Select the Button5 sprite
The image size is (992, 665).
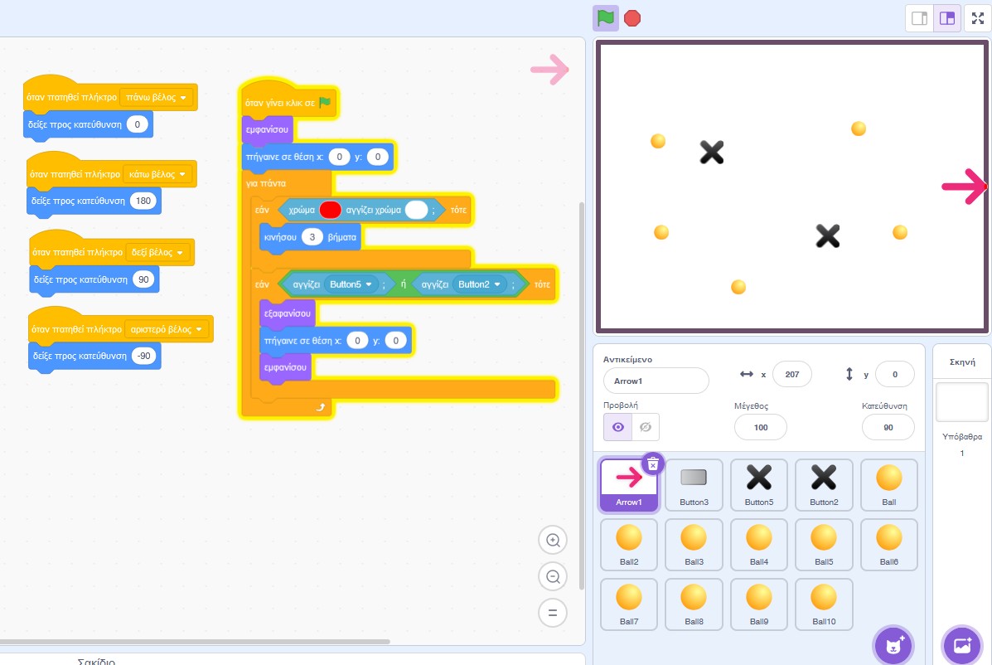tap(759, 485)
